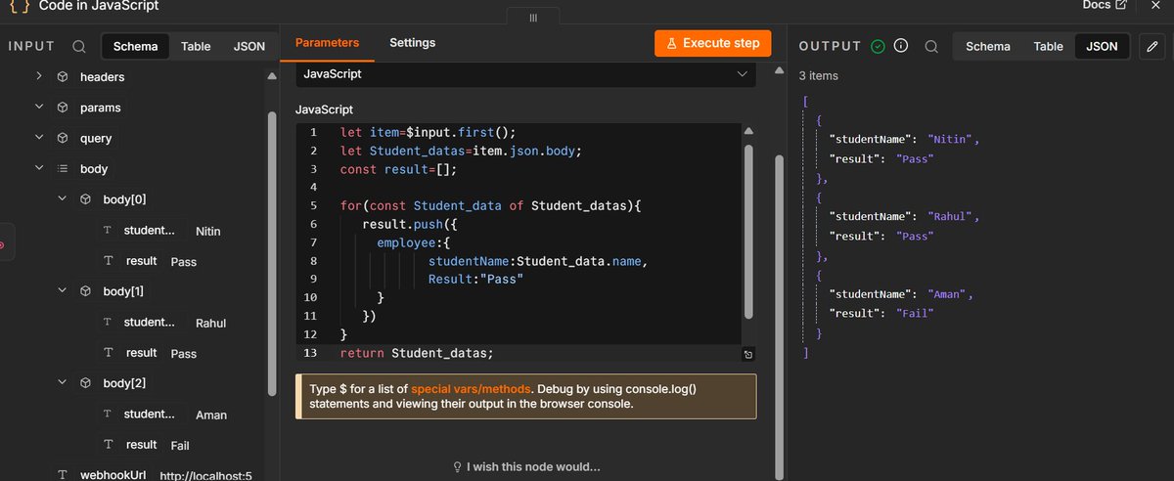Click the Execute step button
This screenshot has height=481, width=1174.
(x=713, y=44)
